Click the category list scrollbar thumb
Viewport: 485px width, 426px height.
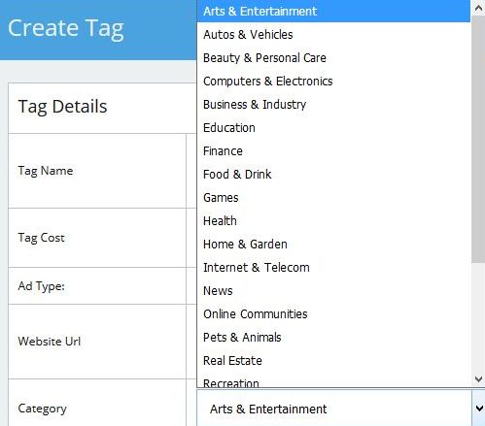(478, 139)
